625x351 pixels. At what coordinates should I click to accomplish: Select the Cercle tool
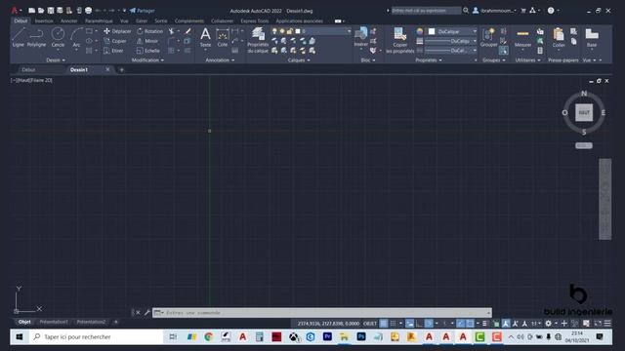58,37
